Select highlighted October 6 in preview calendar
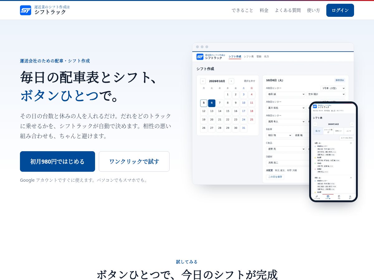374x280 pixels. pyautogui.click(x=212, y=103)
